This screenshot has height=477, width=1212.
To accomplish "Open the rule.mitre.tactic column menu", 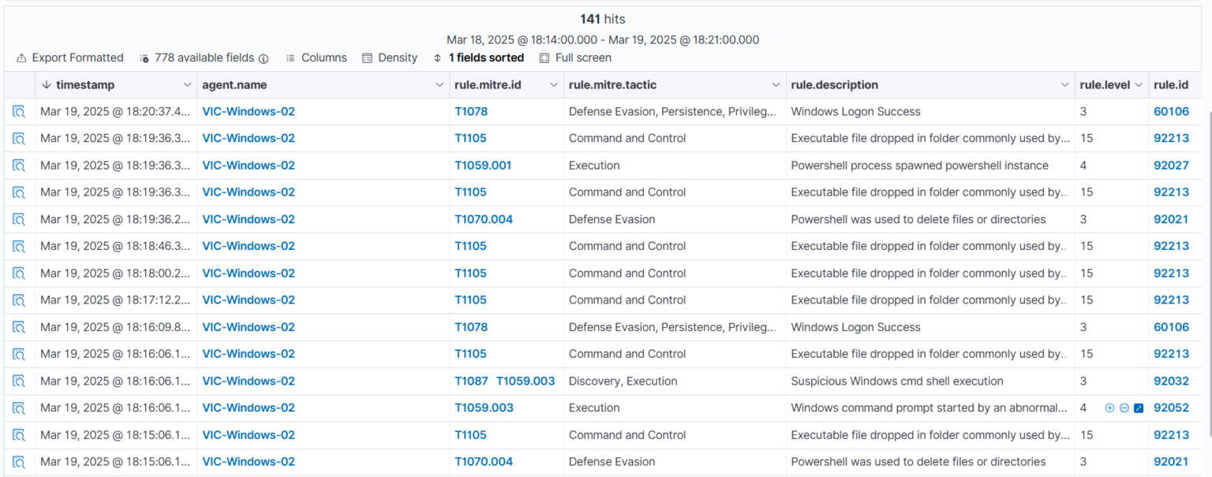I will tap(774, 84).
